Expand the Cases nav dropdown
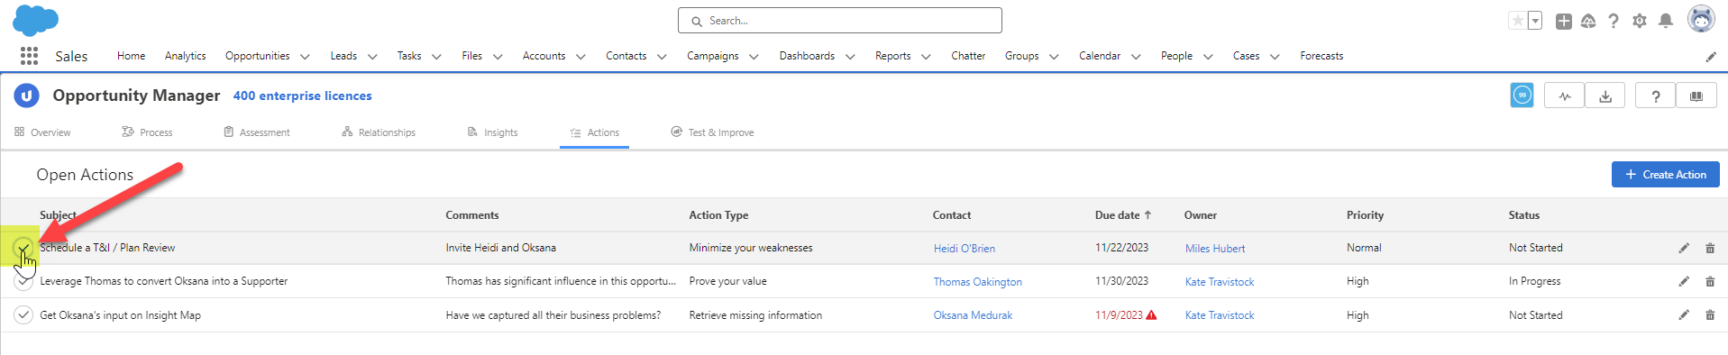 click(x=1275, y=57)
